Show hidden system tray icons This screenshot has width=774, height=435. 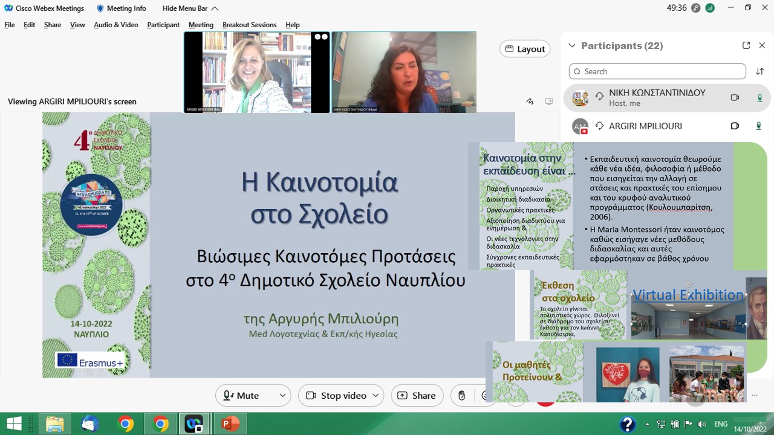(648, 424)
